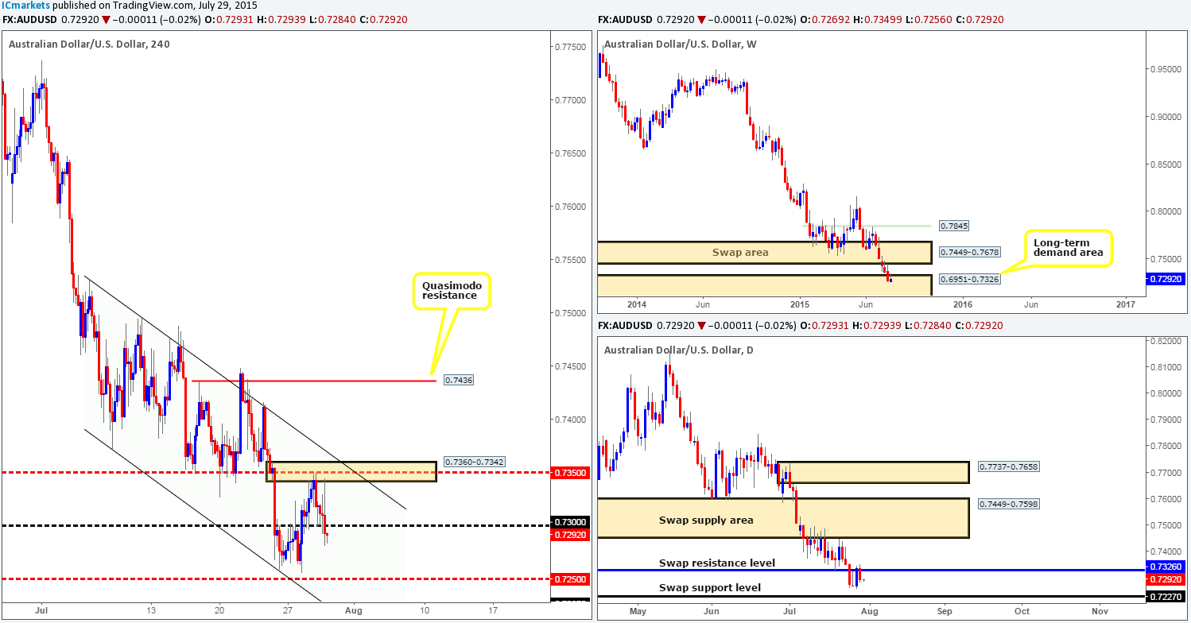Click the 'Australian Dollar/U.S. Dollar, 240' chart title
The image size is (1191, 623).
[x=89, y=44]
